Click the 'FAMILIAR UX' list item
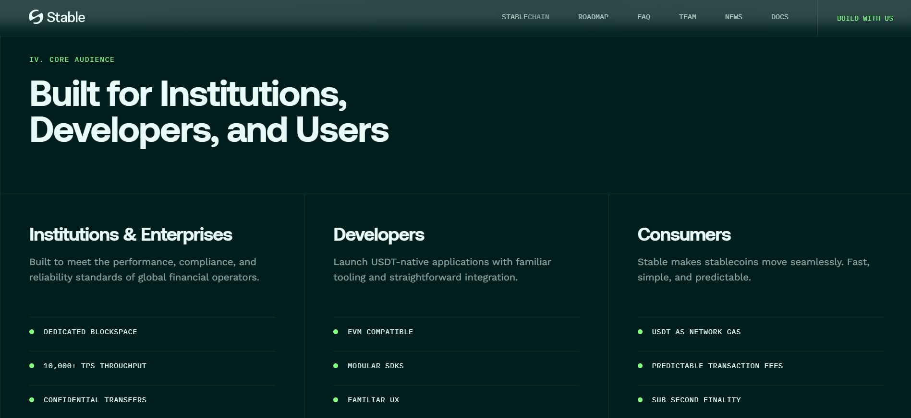Image resolution: width=911 pixels, height=418 pixels. point(456,400)
